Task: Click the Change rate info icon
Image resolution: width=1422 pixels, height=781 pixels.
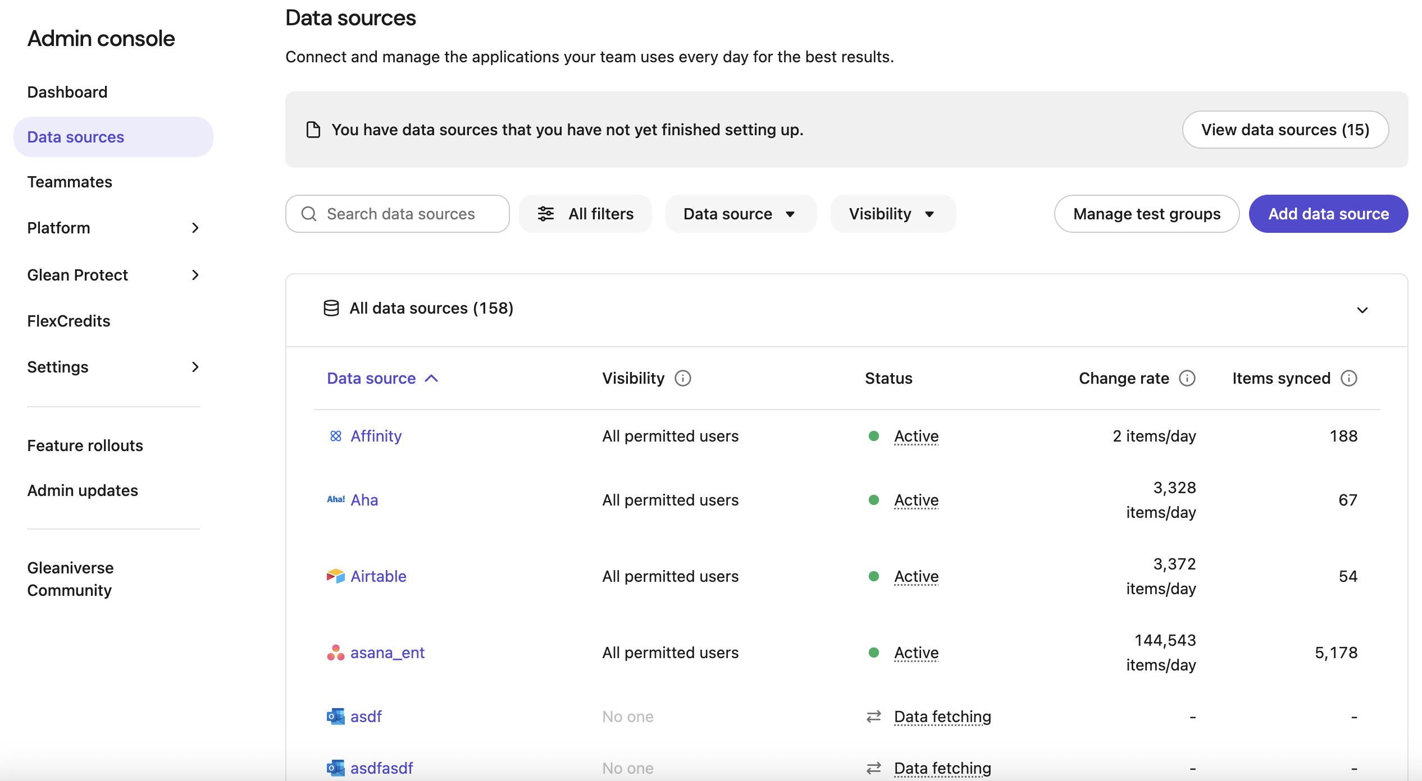Action: (1187, 379)
